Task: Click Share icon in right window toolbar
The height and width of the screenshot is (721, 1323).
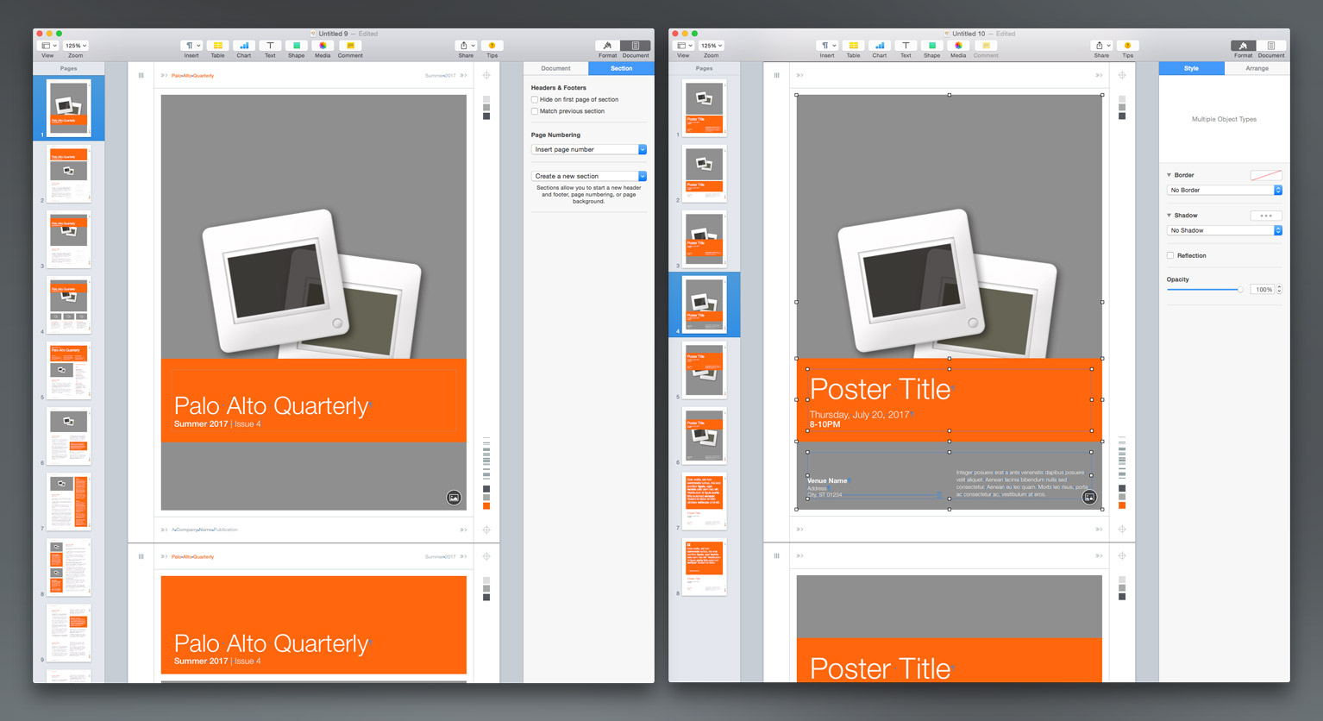Action: point(1100,46)
